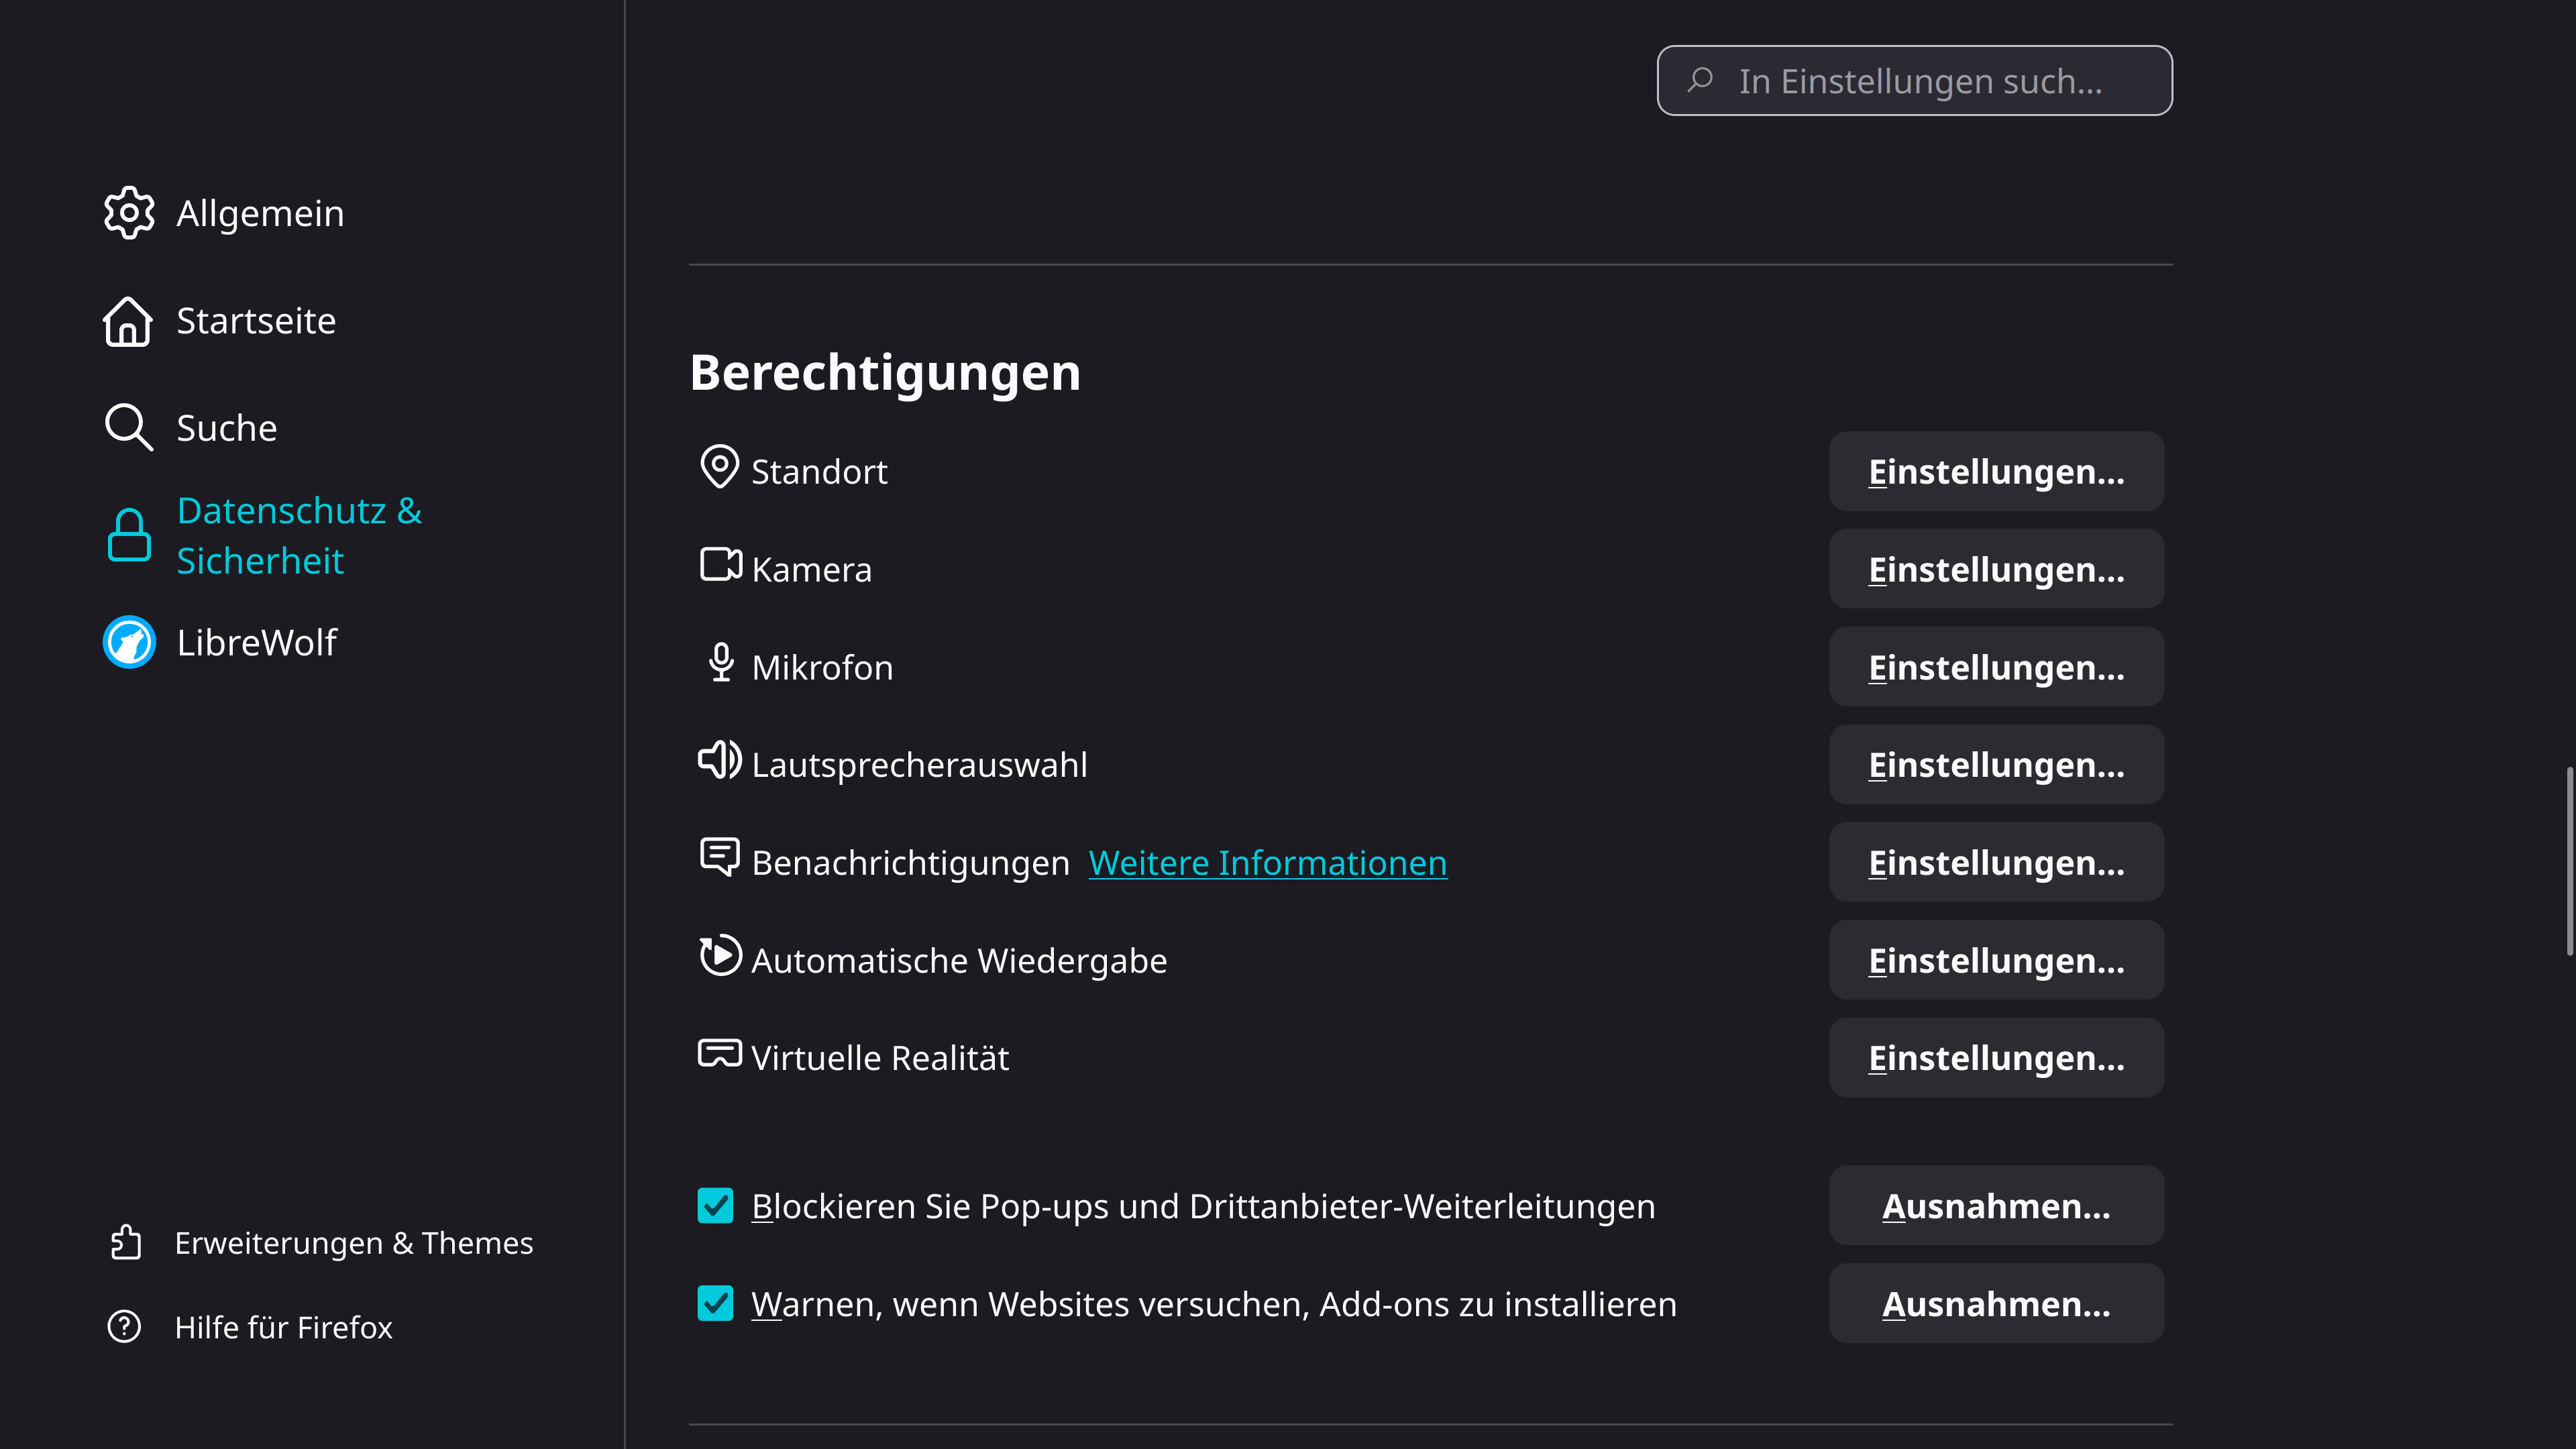Open Einstellungen for Standort permissions
The width and height of the screenshot is (2576, 1449).
click(x=1995, y=470)
